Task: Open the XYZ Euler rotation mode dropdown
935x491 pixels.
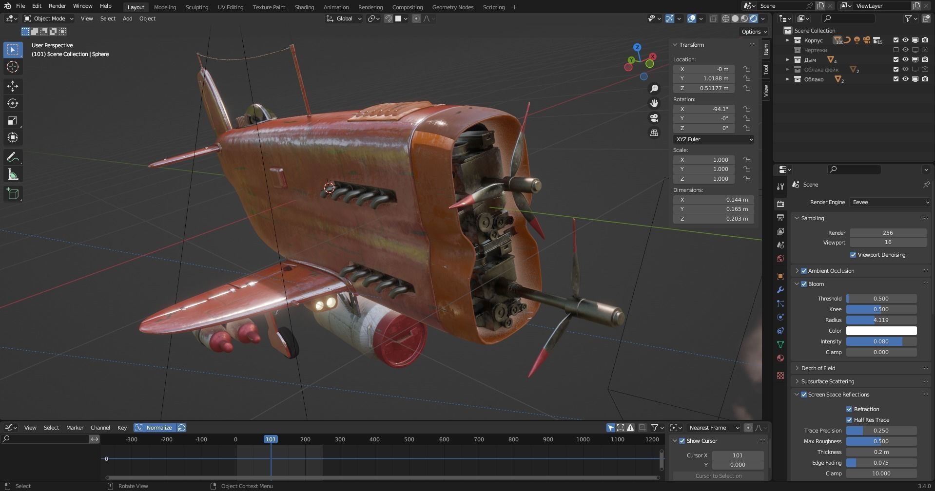Action: 714,139
